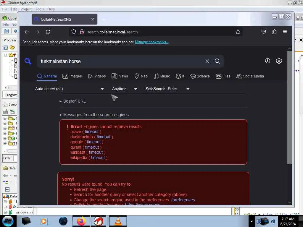Click the wikipedia timeout link

[x=98, y=158]
